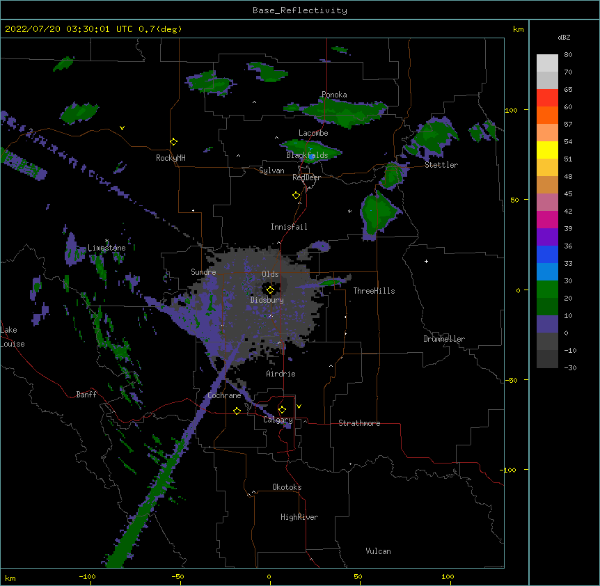Click the Lacombe town label
The image size is (600, 586).
coord(313,133)
